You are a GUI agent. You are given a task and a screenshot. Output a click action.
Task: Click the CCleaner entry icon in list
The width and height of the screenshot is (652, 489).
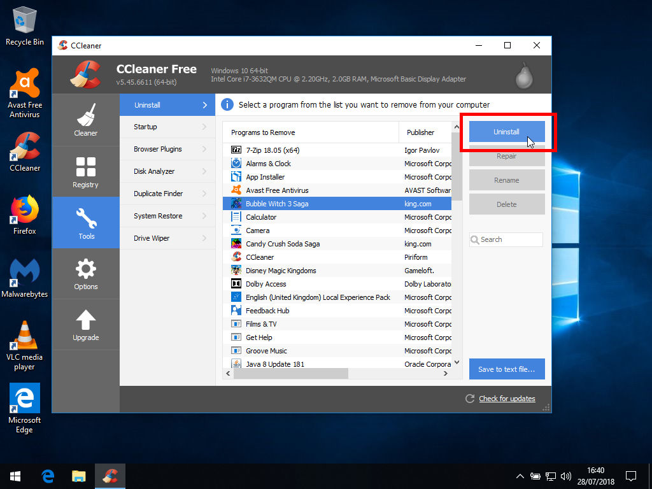pyautogui.click(x=236, y=257)
